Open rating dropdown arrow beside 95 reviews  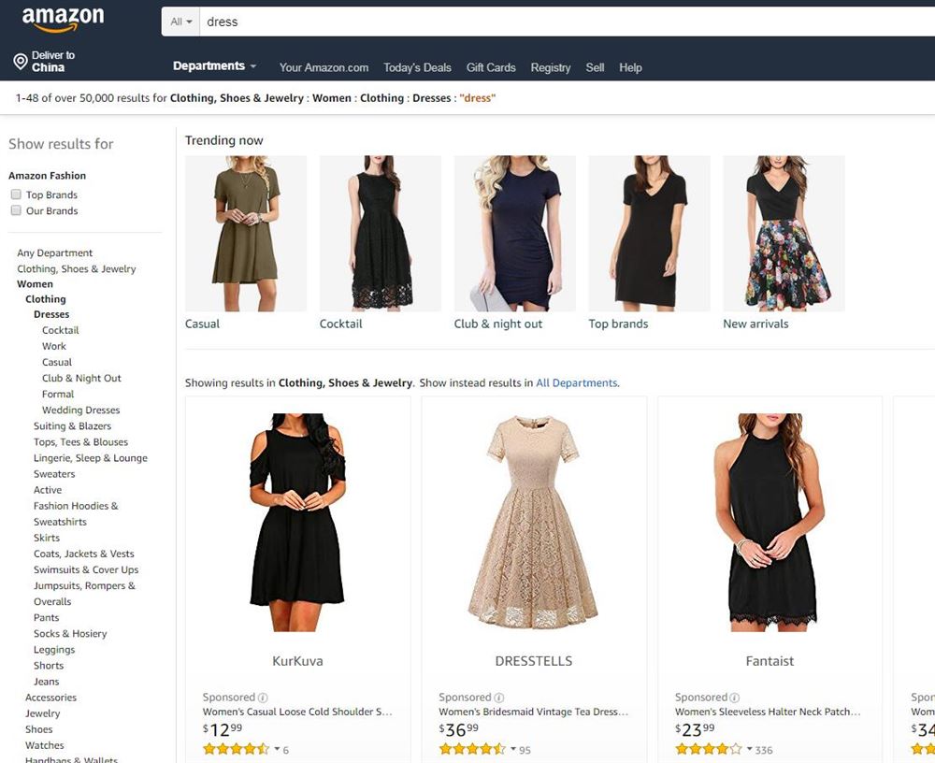(x=513, y=749)
